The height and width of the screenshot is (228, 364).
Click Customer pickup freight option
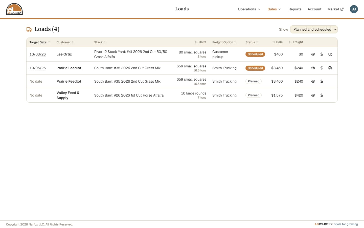point(220,54)
